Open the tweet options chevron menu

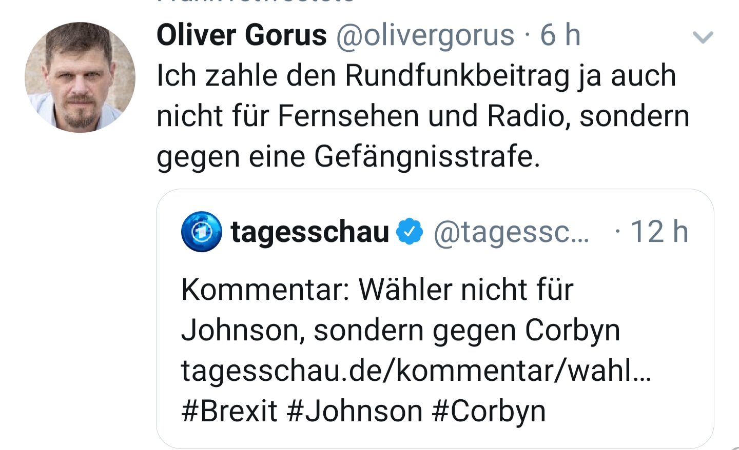(703, 37)
